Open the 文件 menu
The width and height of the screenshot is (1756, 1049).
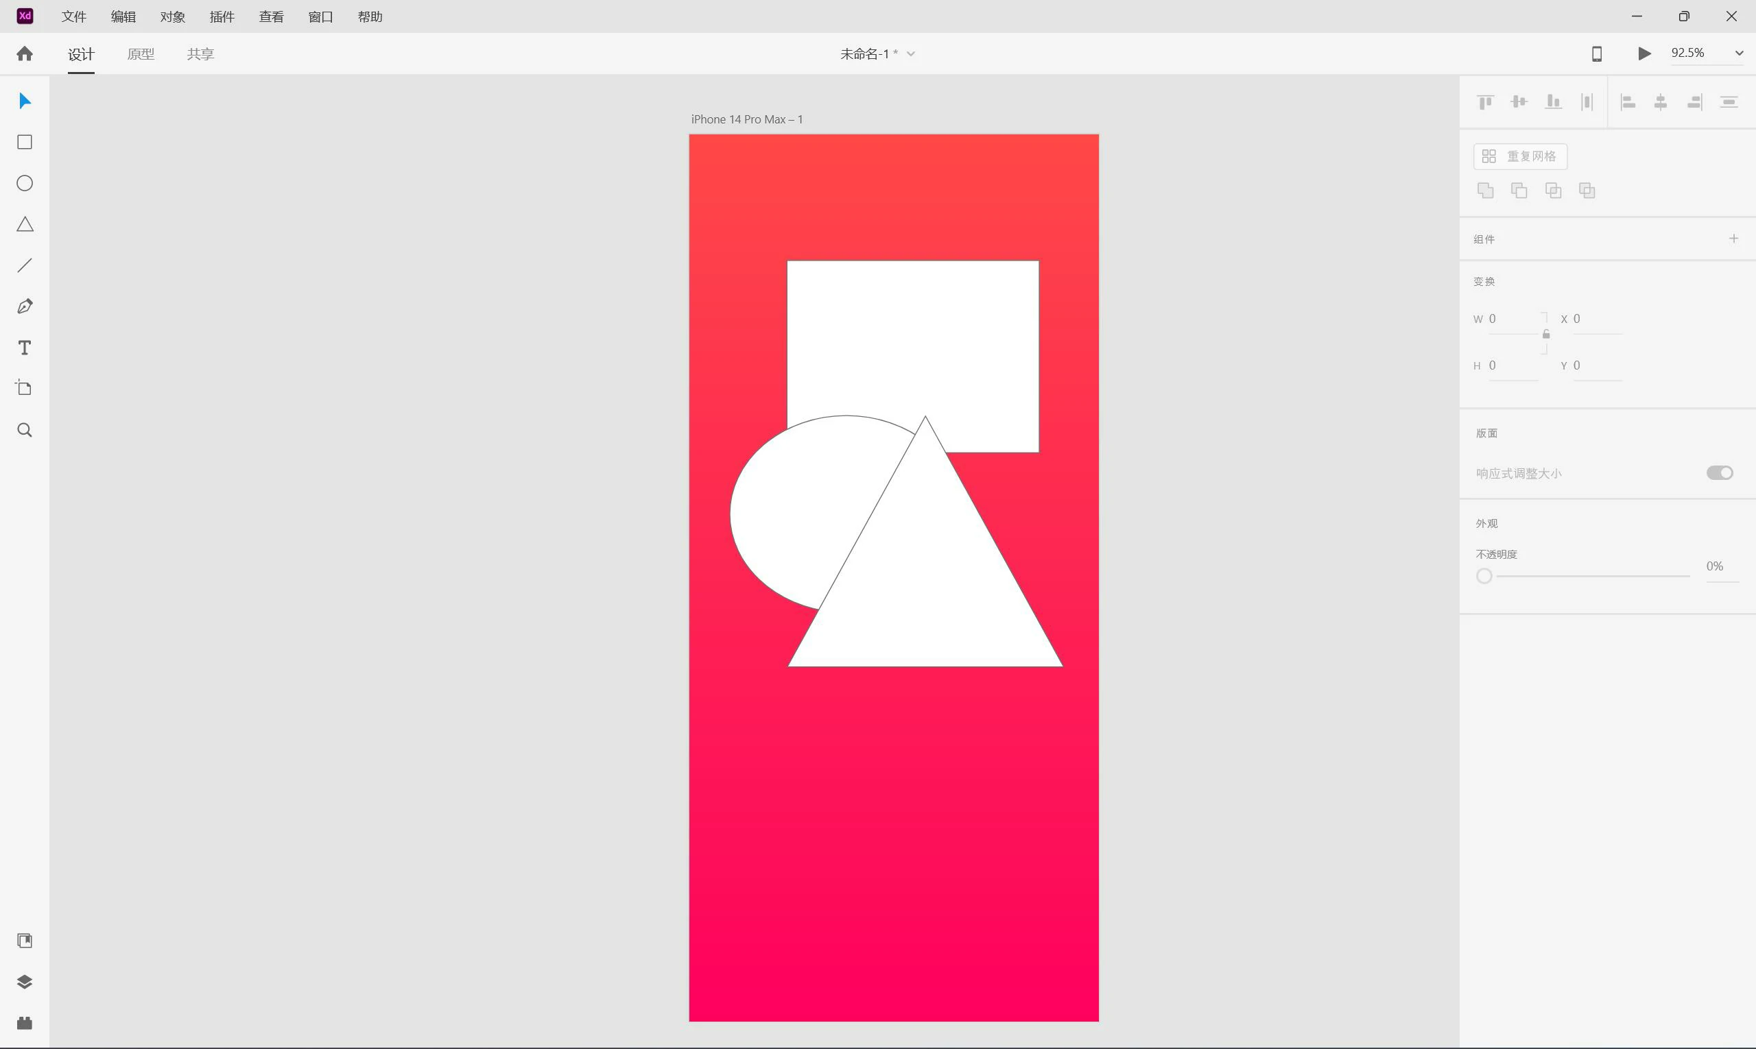click(x=73, y=16)
